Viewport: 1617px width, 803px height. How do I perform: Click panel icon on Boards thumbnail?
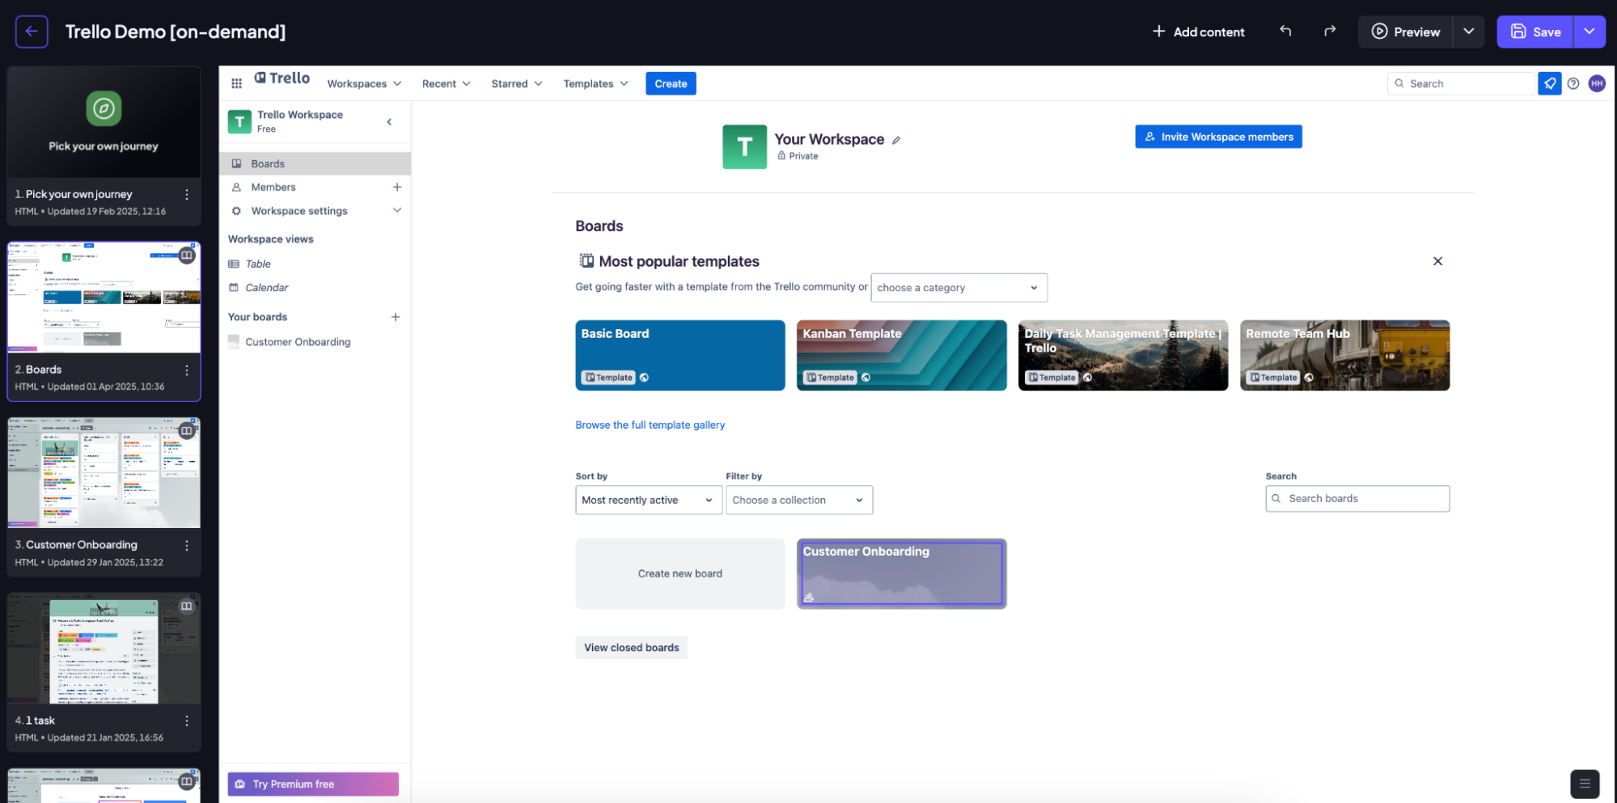[187, 256]
